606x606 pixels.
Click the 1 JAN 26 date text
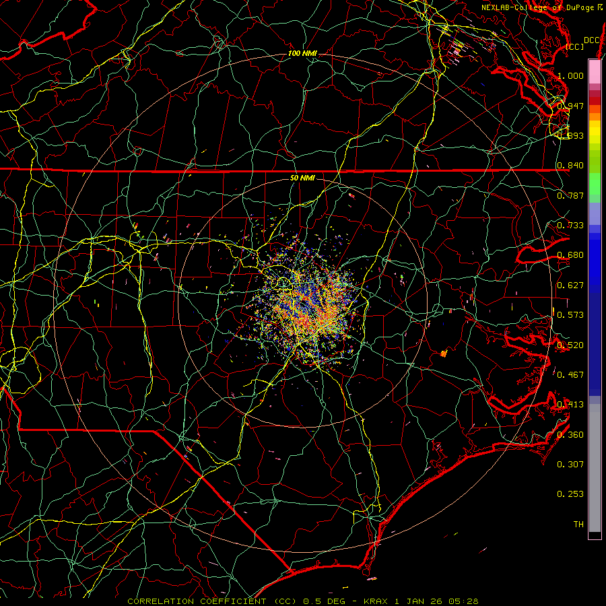[419, 601]
